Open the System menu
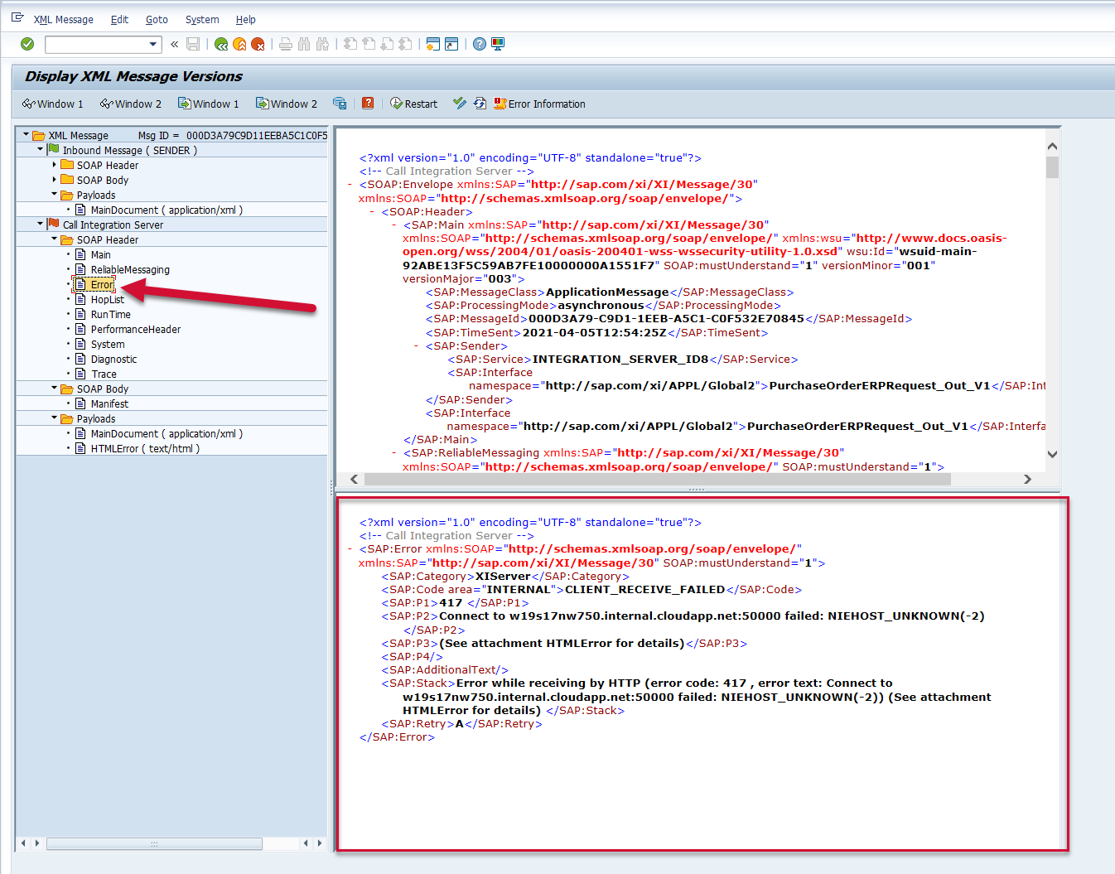Screen dimensions: 1115x874 [202, 20]
